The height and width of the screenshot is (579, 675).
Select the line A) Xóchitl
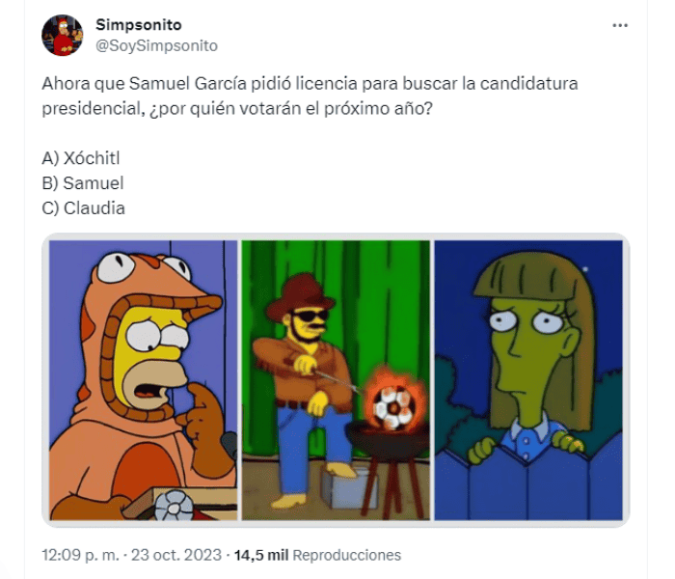pos(81,158)
